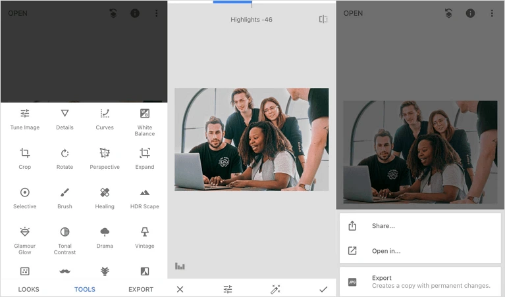This screenshot has height=297, width=505.
Task: Select the Crop tool
Action: point(25,158)
